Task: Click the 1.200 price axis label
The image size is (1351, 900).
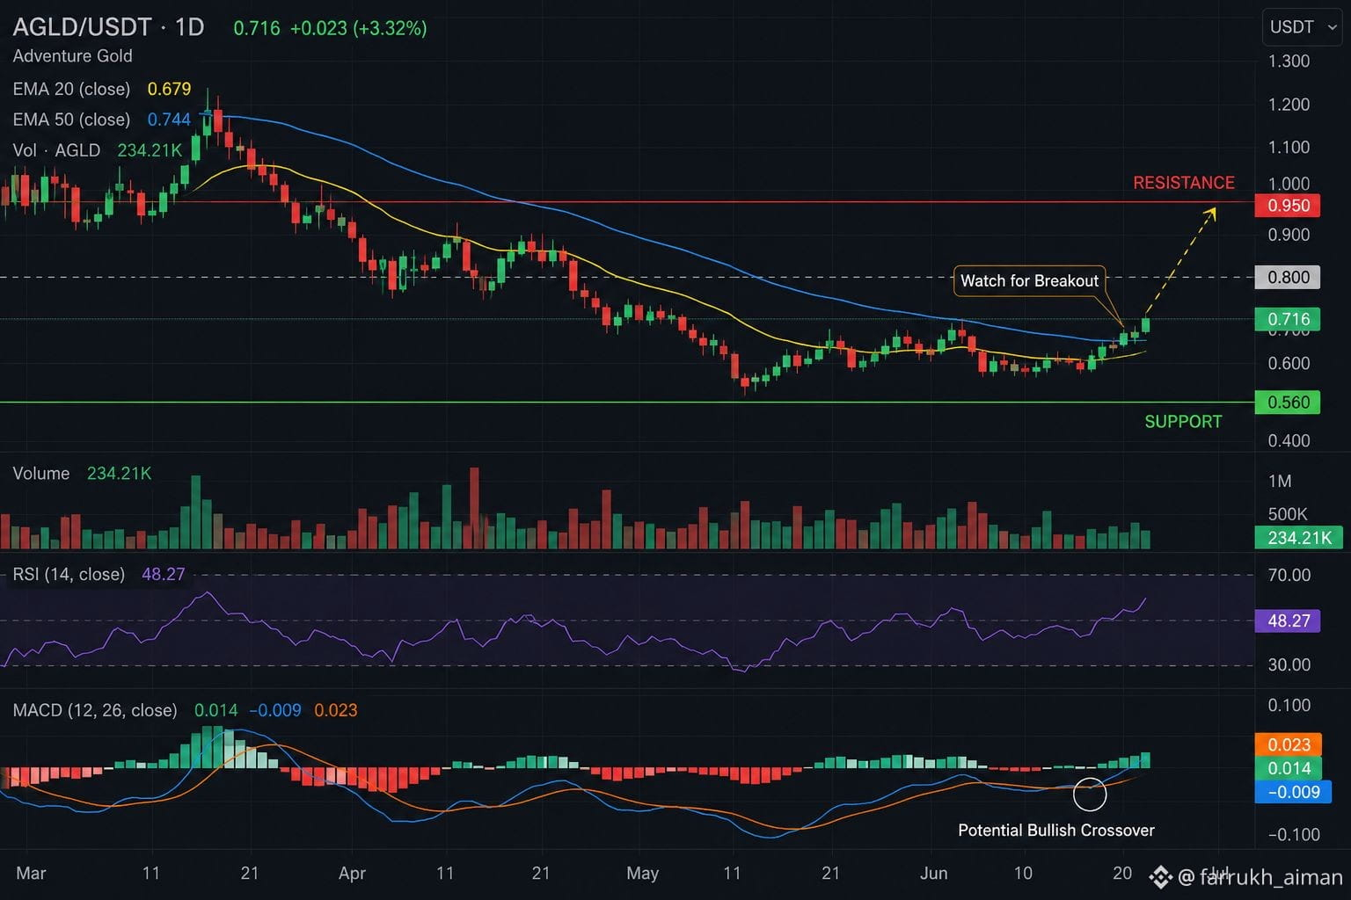Action: point(1289,105)
